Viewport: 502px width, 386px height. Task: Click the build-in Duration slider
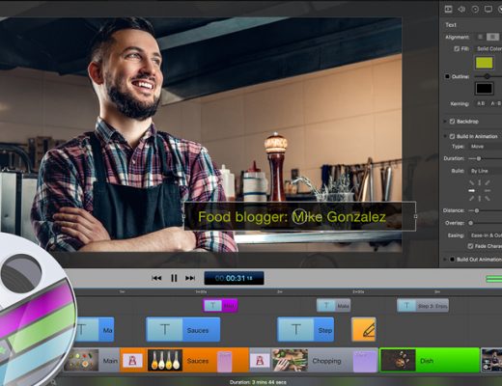[485, 158]
